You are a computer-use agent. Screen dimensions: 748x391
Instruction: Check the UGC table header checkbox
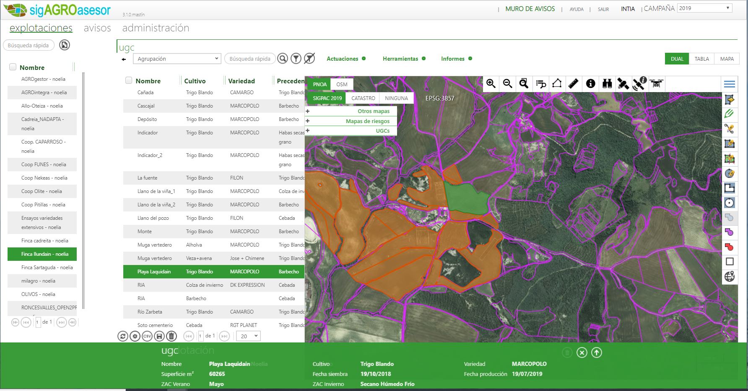[129, 81]
